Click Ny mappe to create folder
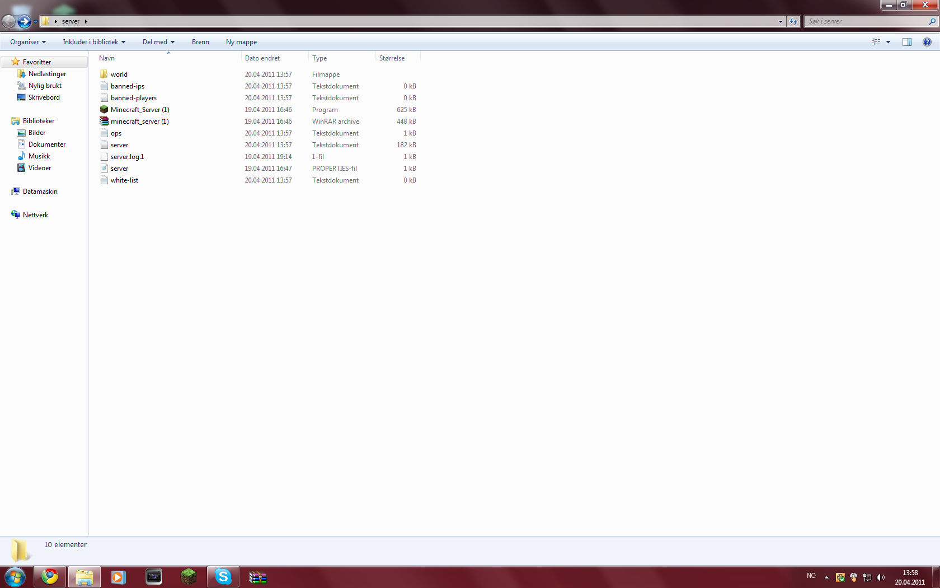 242,42
